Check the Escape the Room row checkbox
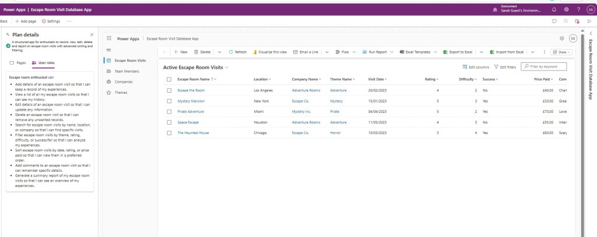Screen dimensions: 597x237 tap(169, 90)
